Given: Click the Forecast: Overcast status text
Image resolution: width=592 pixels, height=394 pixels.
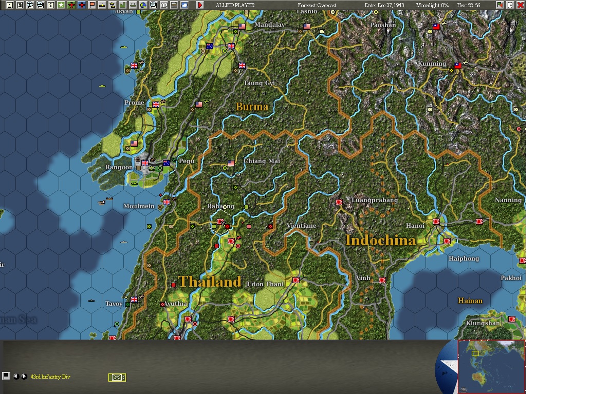Looking at the screenshot, I should [x=317, y=5].
